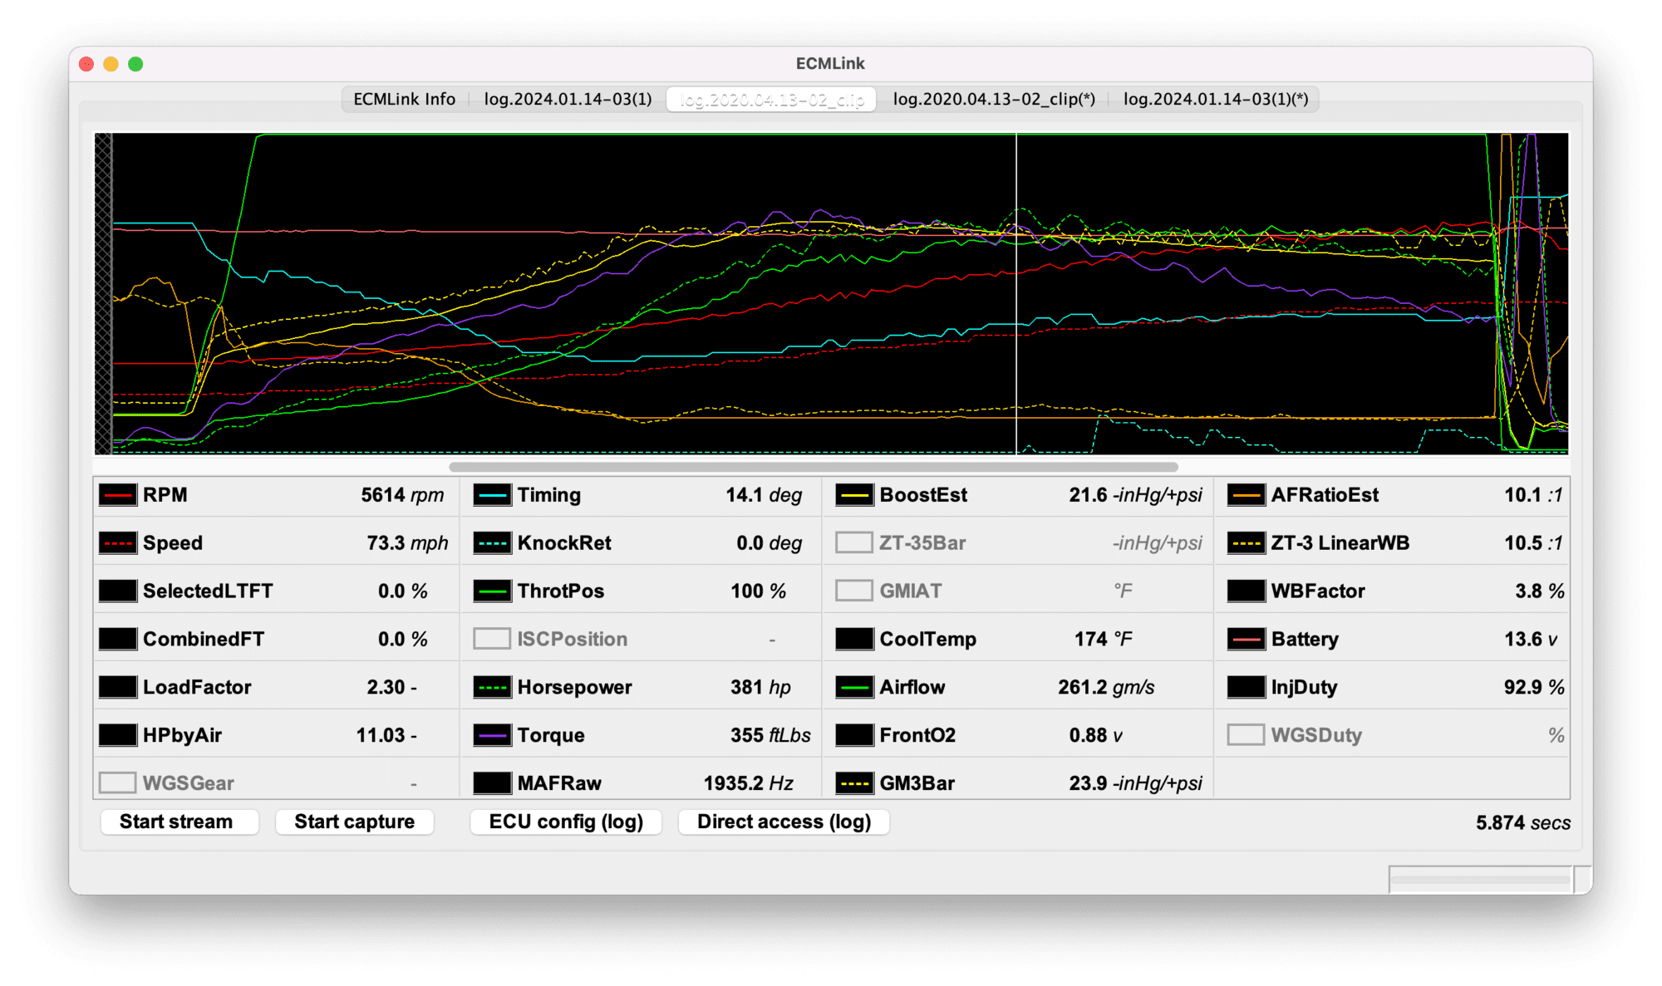The image size is (1662, 986).
Task: Open the ECMLink Info tab
Action: 405,99
